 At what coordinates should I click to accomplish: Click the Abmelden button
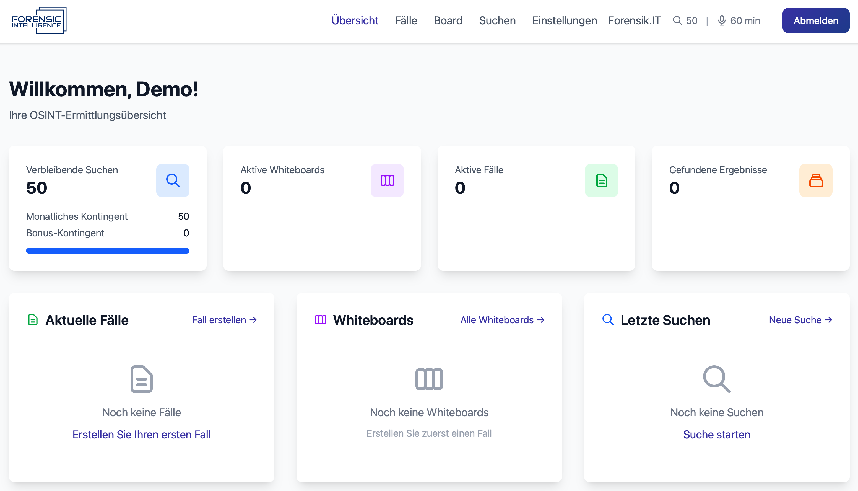coord(815,20)
